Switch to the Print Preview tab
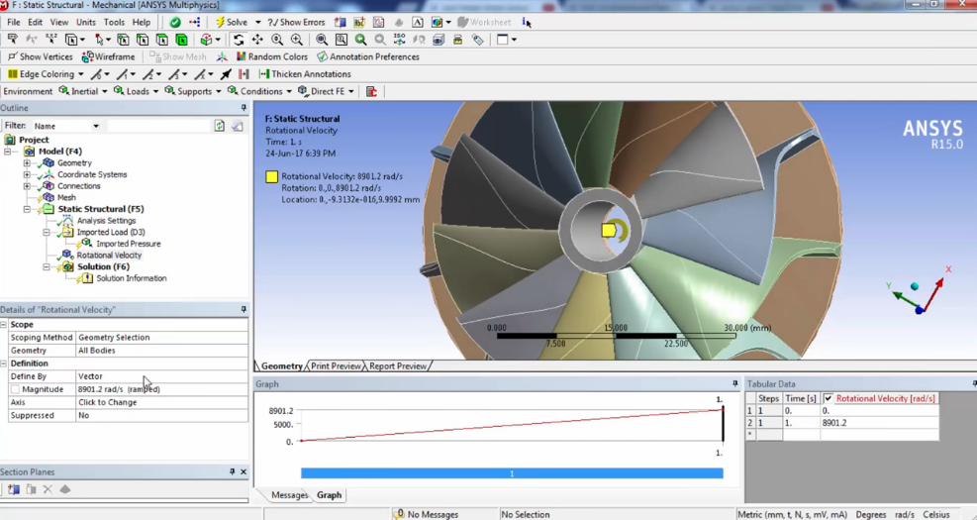This screenshot has height=520, width=977. tap(336, 366)
